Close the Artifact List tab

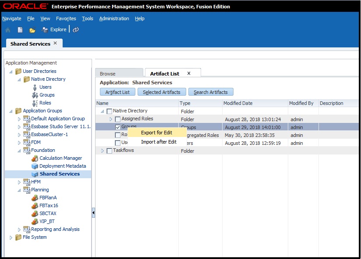[x=189, y=73]
